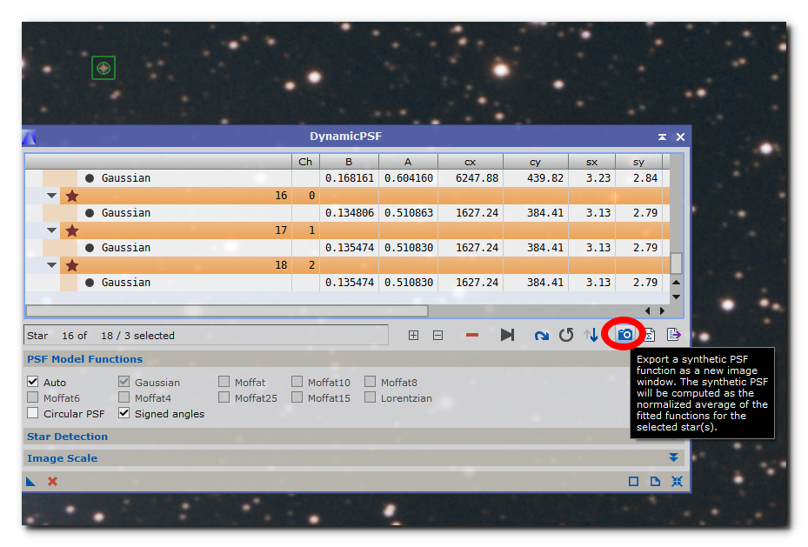Disable the Signed angles checkbox
The image size is (808, 547).
pos(124,413)
